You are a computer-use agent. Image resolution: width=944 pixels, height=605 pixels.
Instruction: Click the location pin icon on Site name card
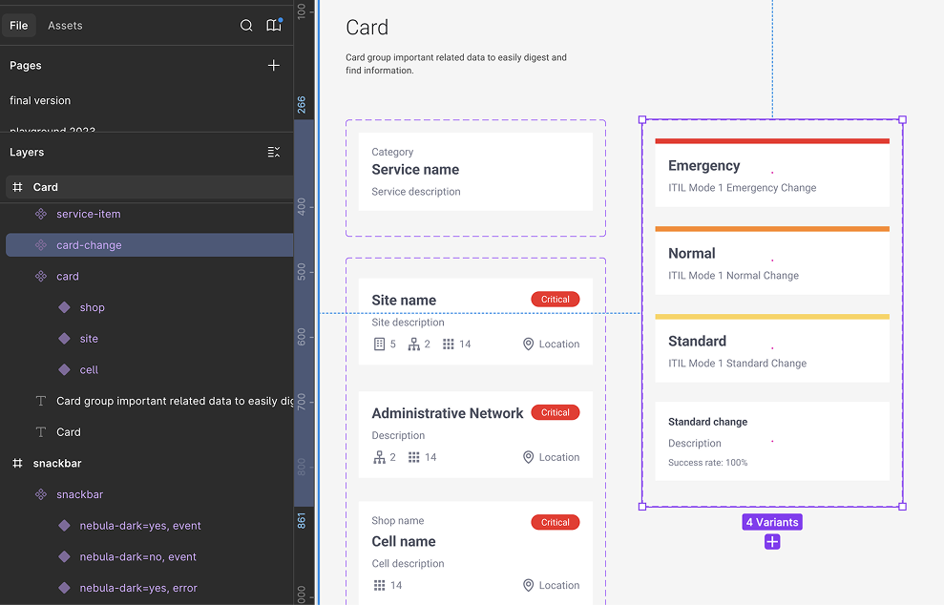tap(528, 344)
